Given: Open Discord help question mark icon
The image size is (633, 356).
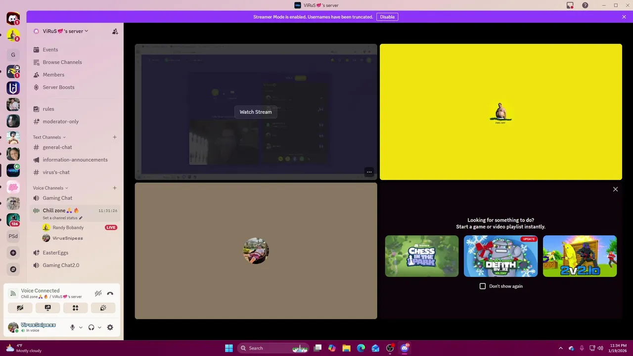Looking at the screenshot, I should (x=585, y=5).
